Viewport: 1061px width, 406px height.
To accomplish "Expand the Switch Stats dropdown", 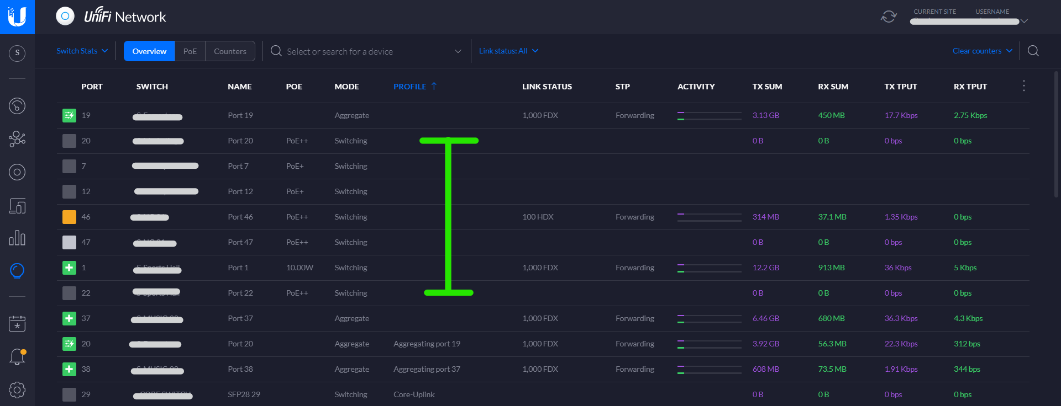I will pyautogui.click(x=82, y=51).
